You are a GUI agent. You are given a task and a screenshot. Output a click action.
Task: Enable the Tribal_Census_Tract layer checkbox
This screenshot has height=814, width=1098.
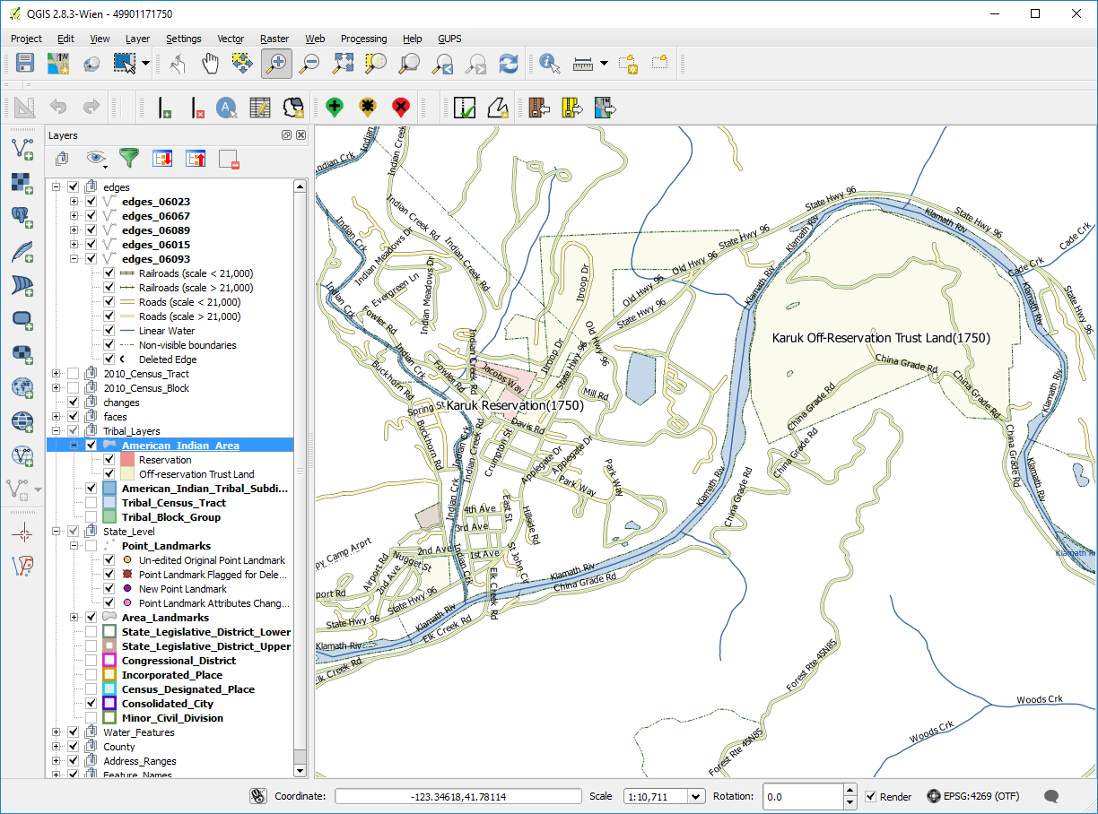[x=91, y=503]
